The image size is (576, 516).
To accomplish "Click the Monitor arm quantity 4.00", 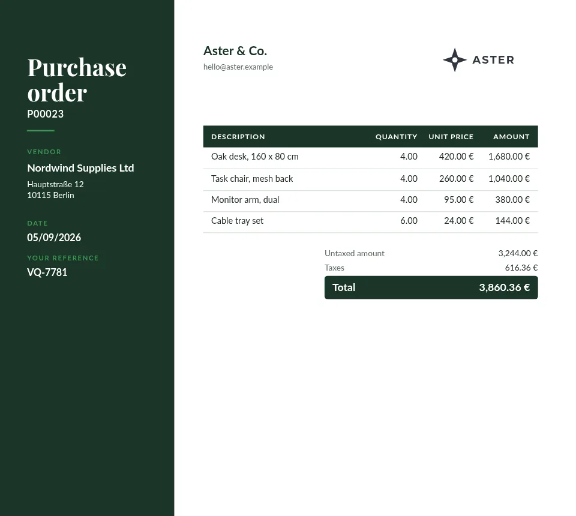I will [x=409, y=200].
